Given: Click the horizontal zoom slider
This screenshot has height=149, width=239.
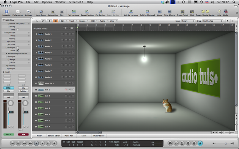Looking at the screenshot, I should (x=230, y=133).
